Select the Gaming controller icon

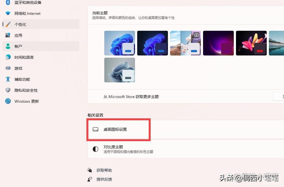pyautogui.click(x=8, y=68)
